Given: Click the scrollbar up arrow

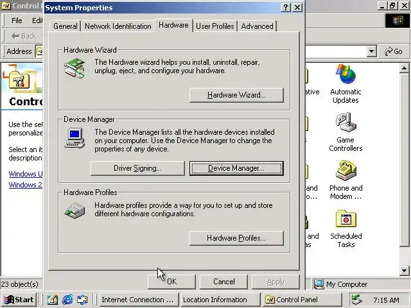Looking at the screenshot, I should point(404,69).
